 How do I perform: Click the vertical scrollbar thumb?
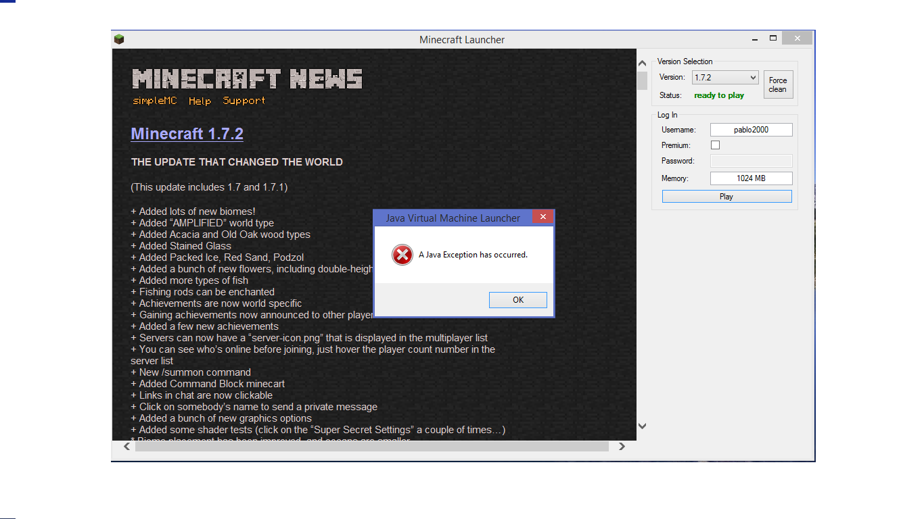pyautogui.click(x=643, y=80)
